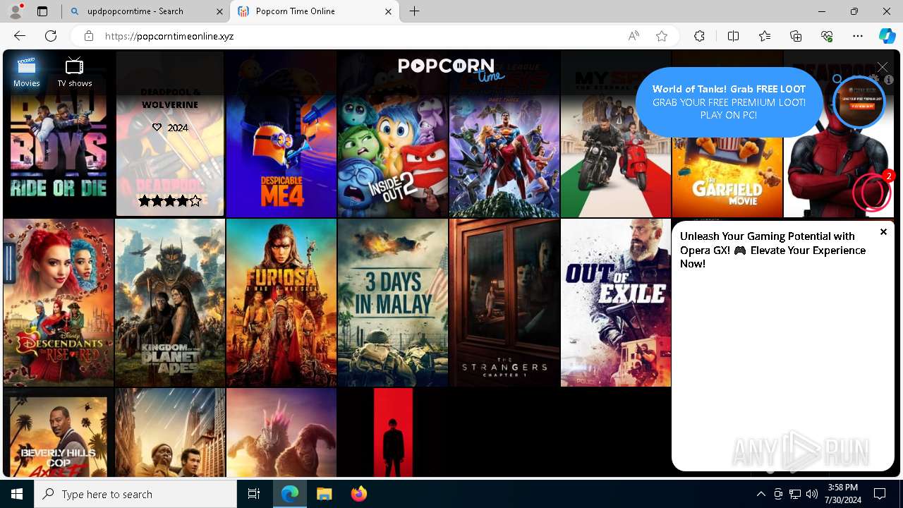Open the Despicable Me 4 poster
903x508 pixels.
point(281,134)
